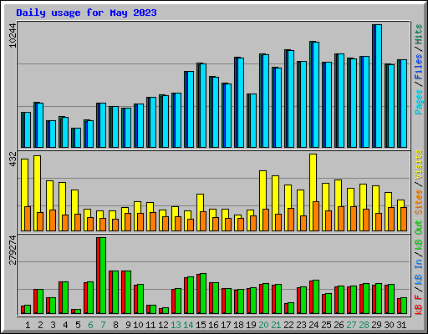Select the 432 axis value
The height and width of the screenshot is (334, 428).
[13, 159]
